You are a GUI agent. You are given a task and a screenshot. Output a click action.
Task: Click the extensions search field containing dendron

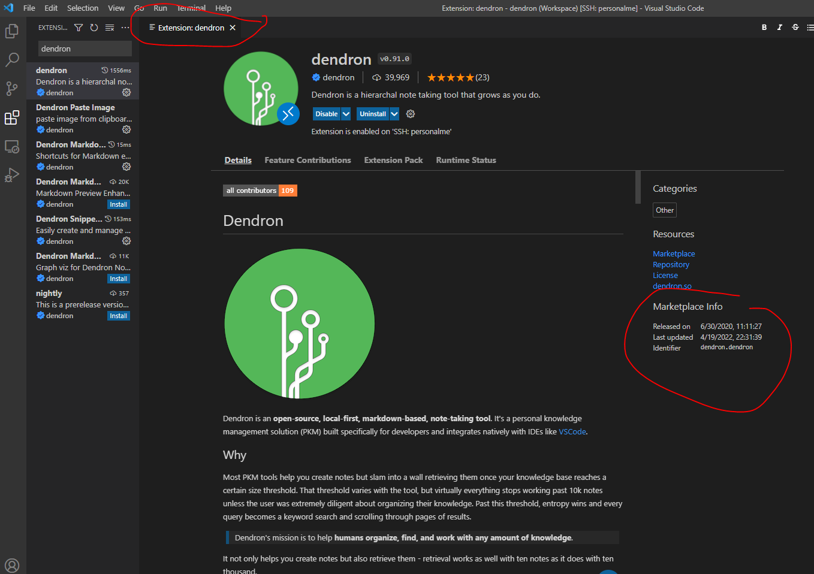click(x=85, y=49)
